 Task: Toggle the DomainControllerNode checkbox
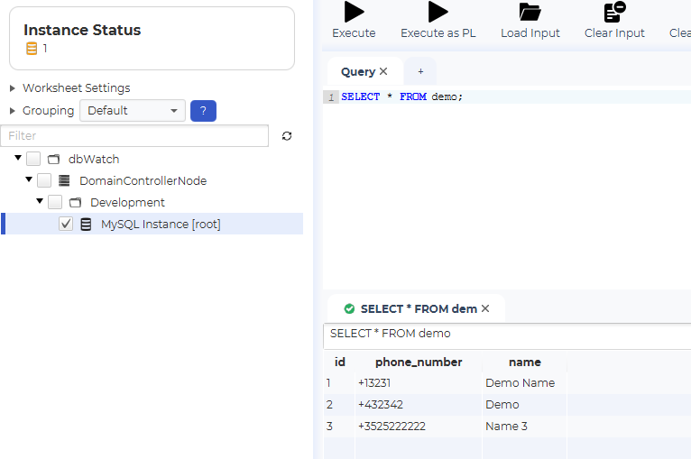pos(44,180)
